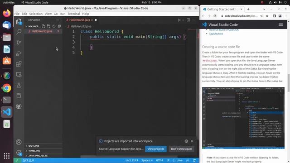Click the VS Code docs screenshot thumbnail
Screen dimensions: 290x163
(x=243, y=118)
